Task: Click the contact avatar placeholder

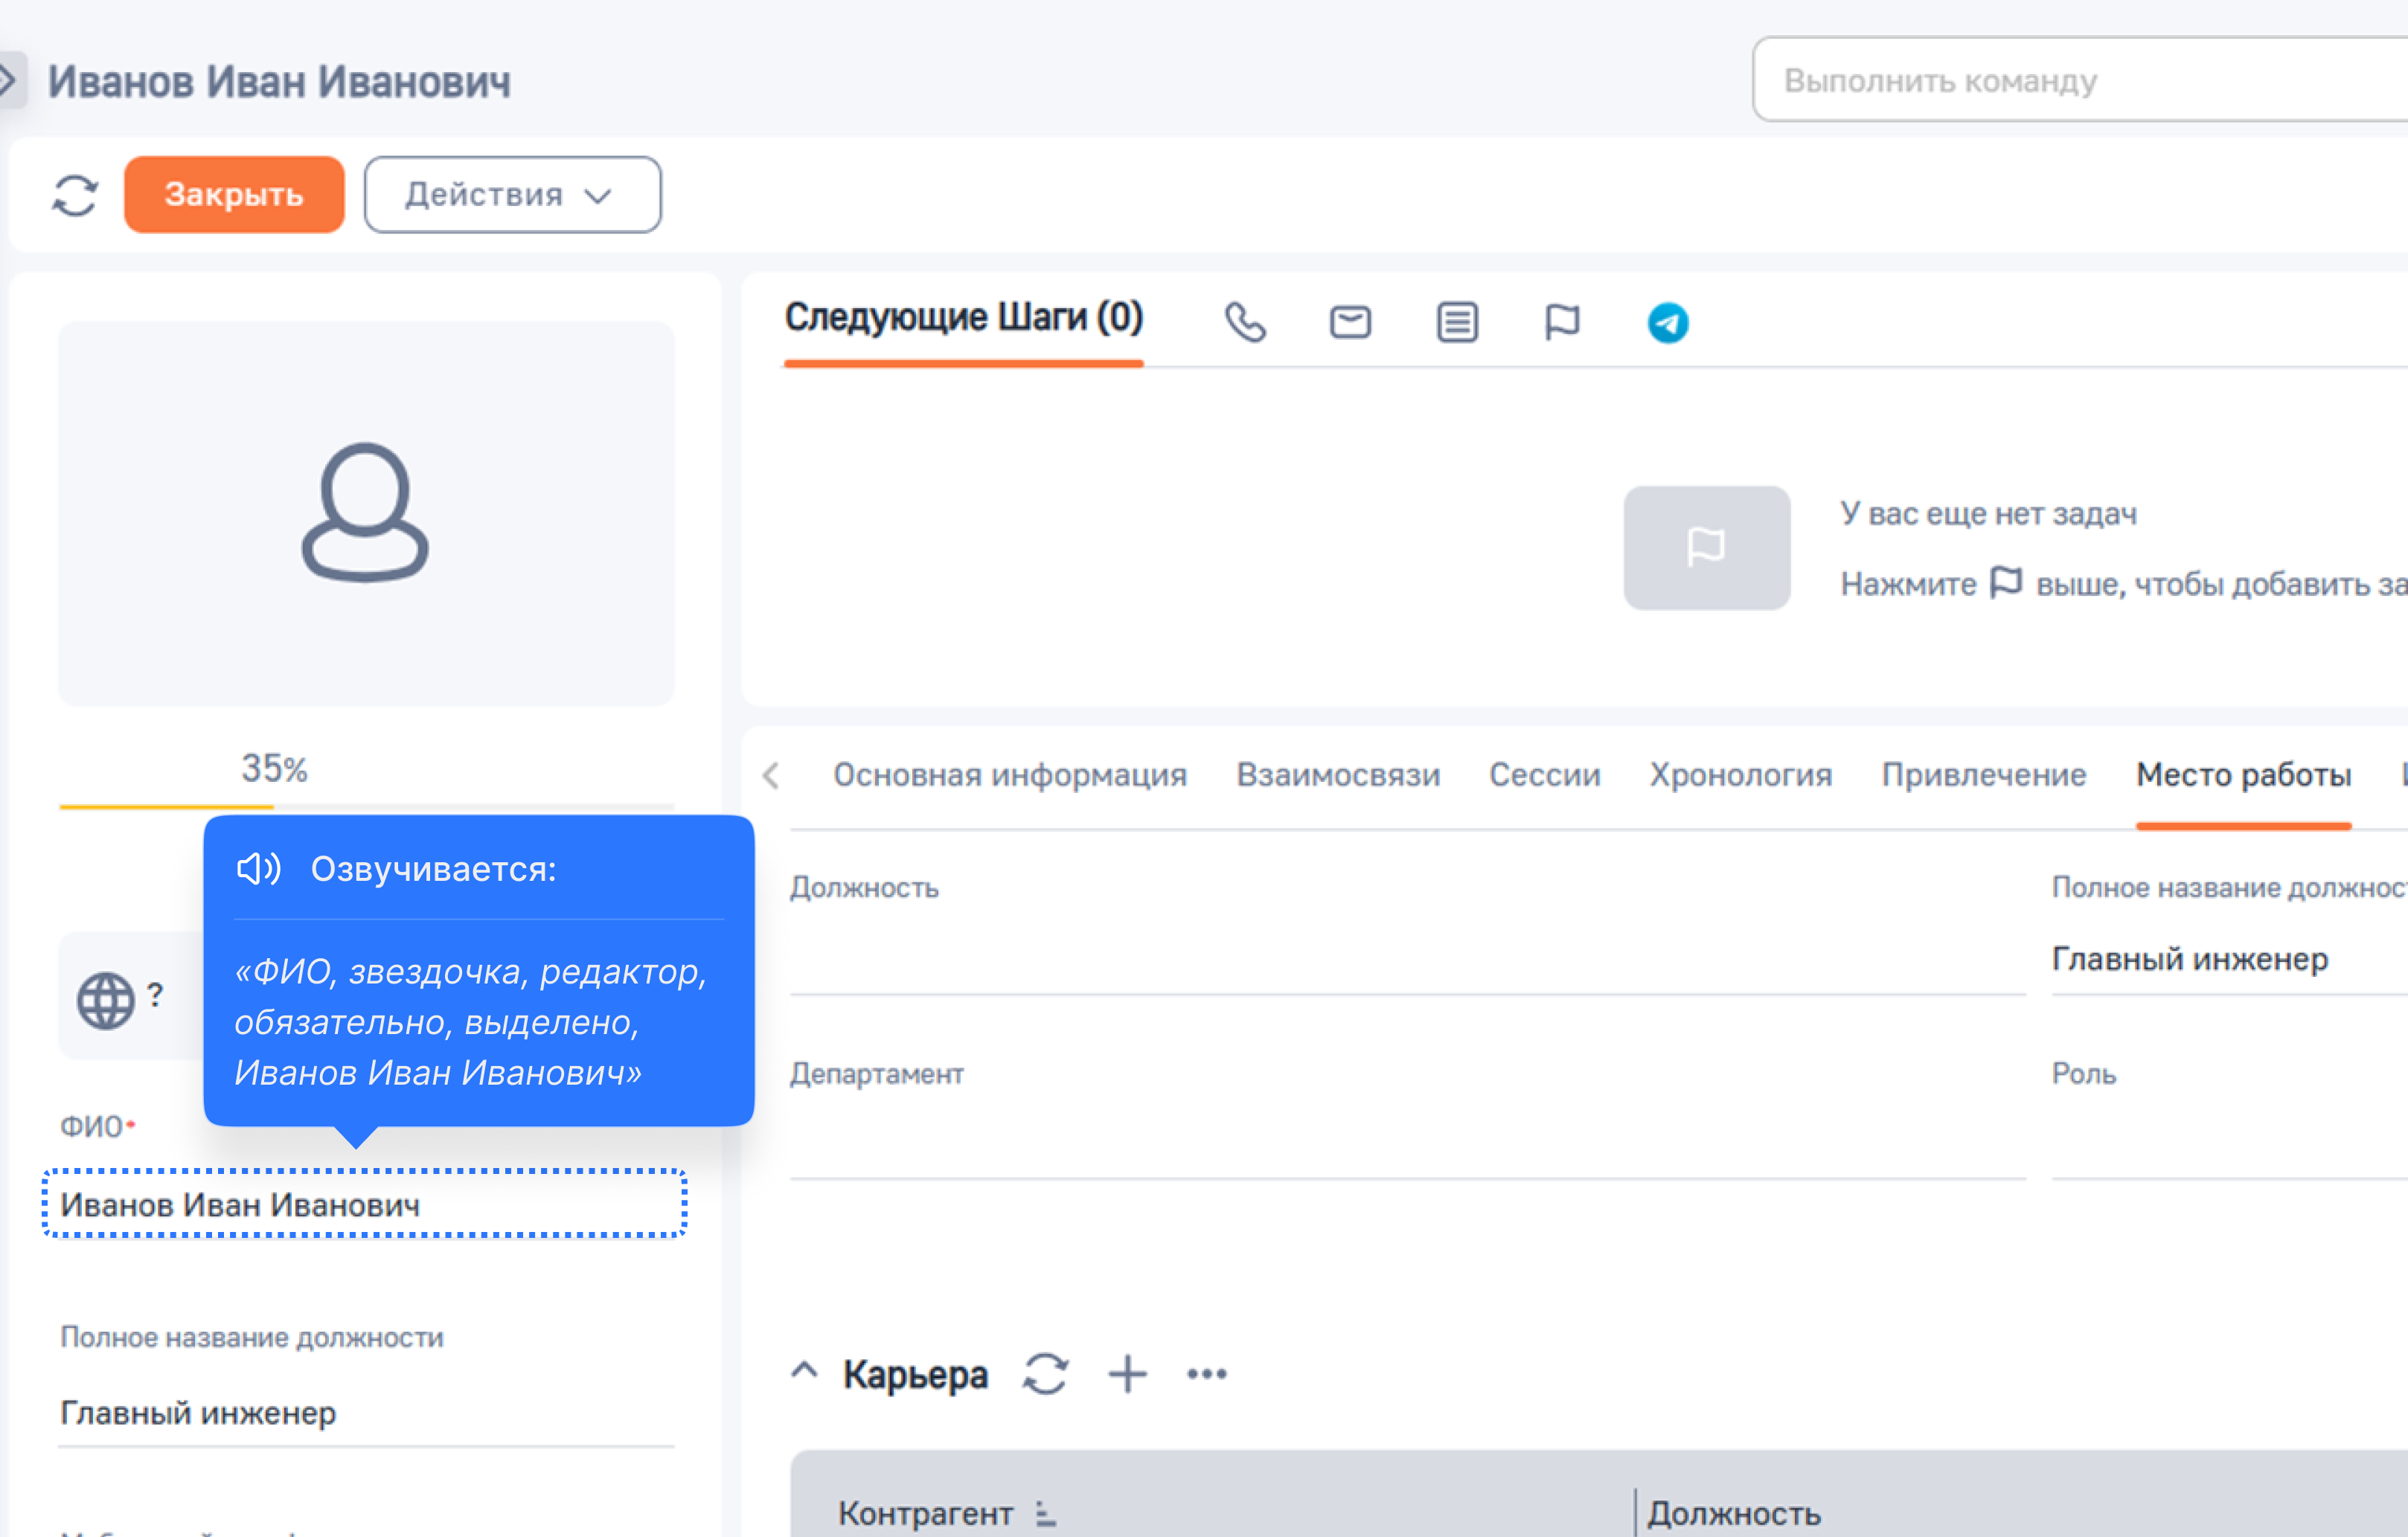Action: point(366,513)
